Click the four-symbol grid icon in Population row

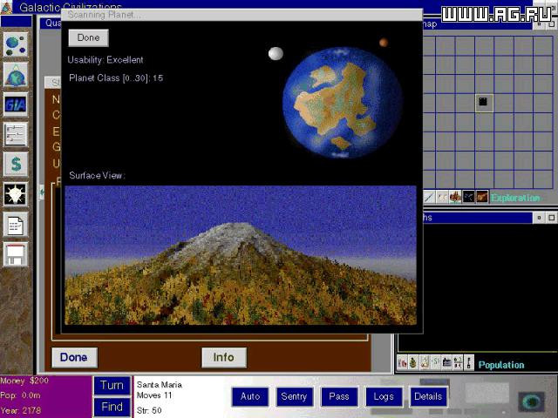(x=458, y=363)
